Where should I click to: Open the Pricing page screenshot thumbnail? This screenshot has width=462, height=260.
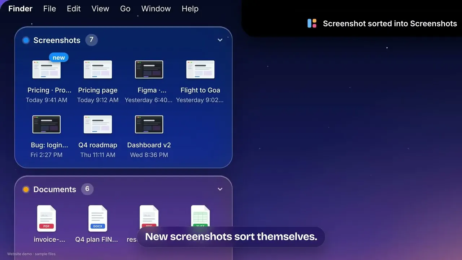98,69
